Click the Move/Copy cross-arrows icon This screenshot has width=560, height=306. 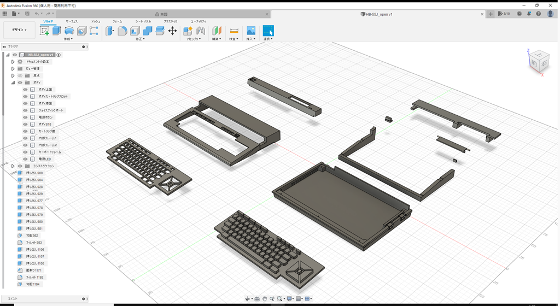[172, 31]
